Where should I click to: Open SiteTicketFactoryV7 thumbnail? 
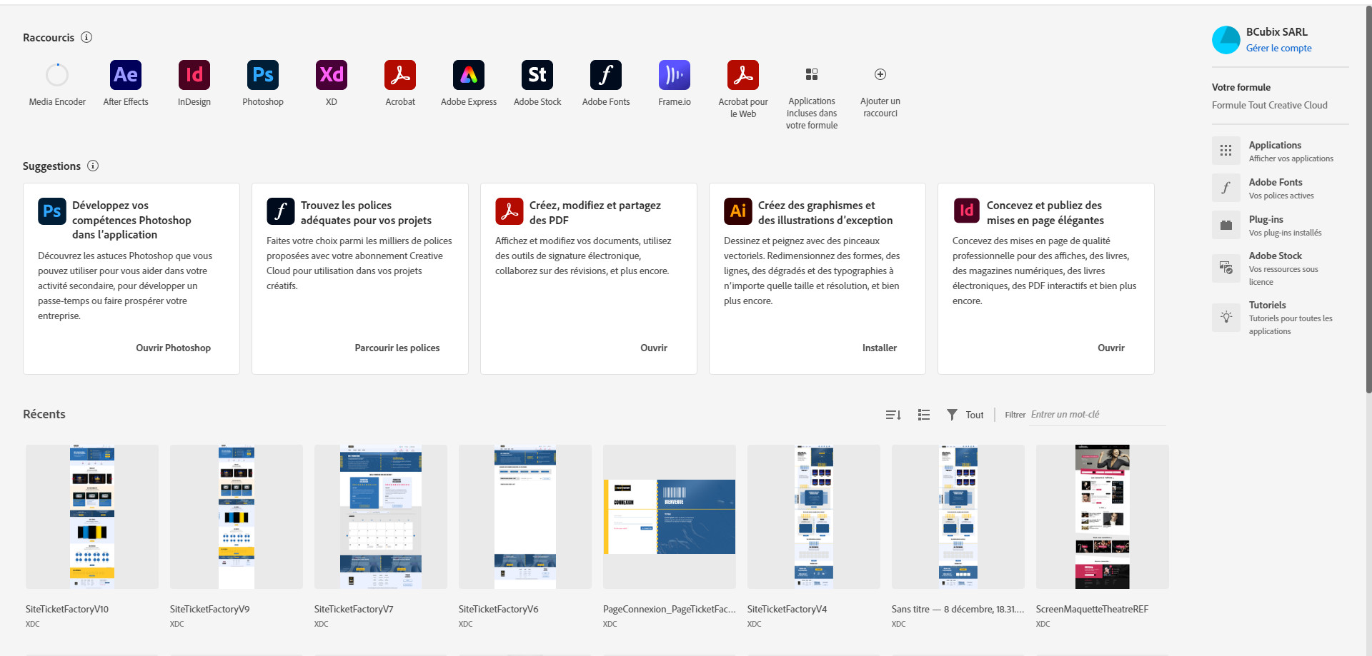[x=381, y=517]
